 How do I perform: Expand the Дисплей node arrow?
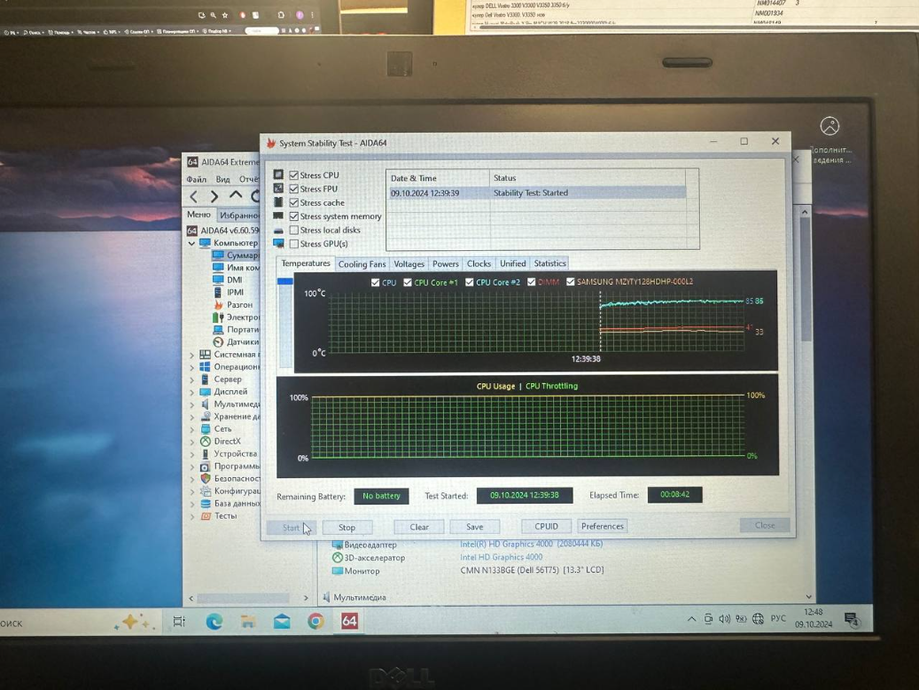191,391
